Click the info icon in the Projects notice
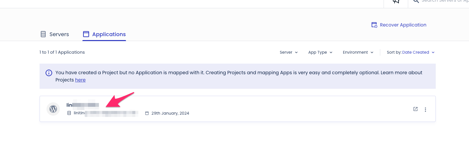469x162 pixels. [x=49, y=73]
